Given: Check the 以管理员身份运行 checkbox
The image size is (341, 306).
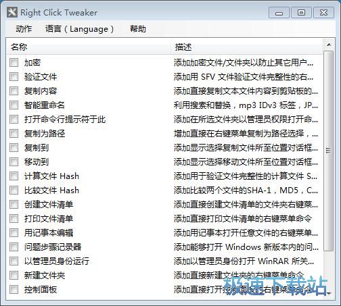Looking at the screenshot, I should 14,261.
